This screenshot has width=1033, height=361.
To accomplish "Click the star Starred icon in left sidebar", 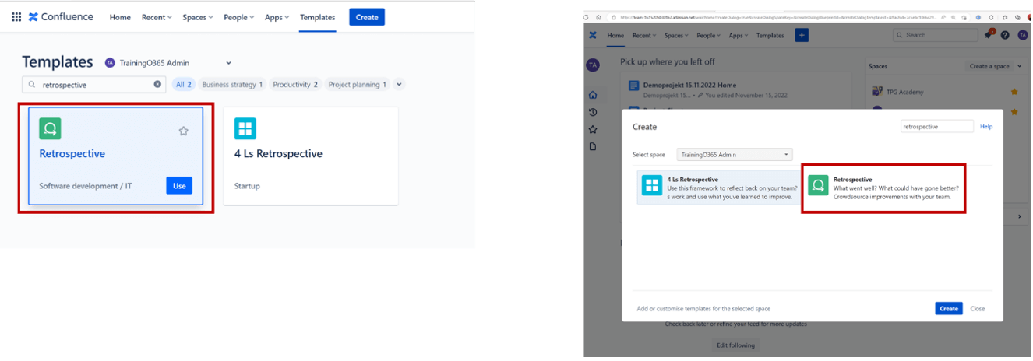I will tap(593, 129).
